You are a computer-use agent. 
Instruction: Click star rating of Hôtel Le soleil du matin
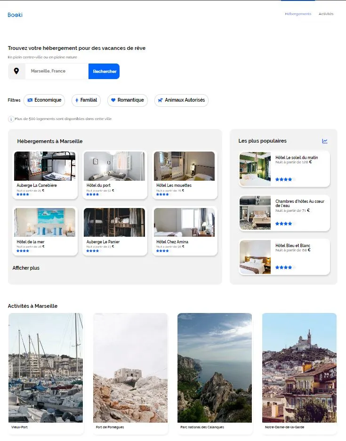(283, 179)
